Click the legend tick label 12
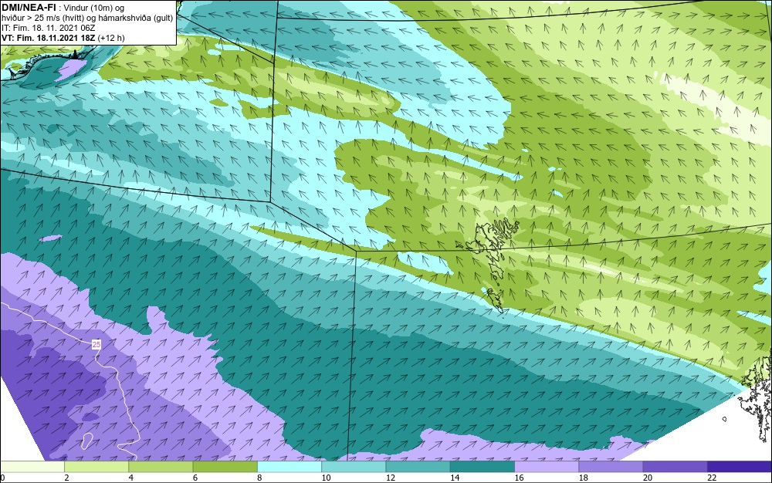This screenshot has width=772, height=483. 391,478
